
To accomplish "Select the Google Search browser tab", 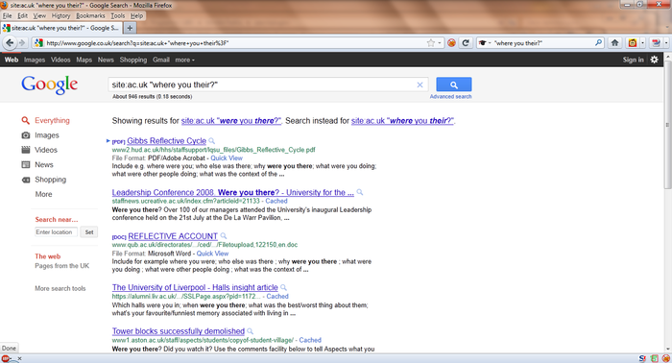I will click(60, 28).
